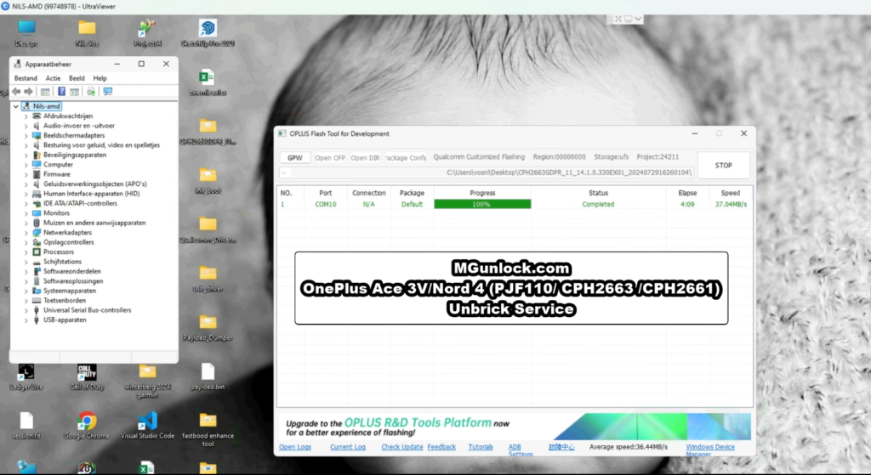Select the fastbood enhance tool folder
This screenshot has width=871, height=475.
(x=208, y=429)
